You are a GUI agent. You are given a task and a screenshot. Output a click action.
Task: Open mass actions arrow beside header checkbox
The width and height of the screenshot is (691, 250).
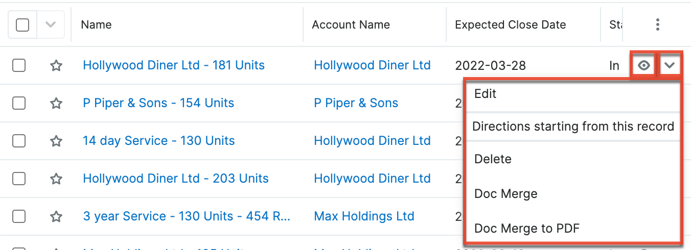click(50, 24)
